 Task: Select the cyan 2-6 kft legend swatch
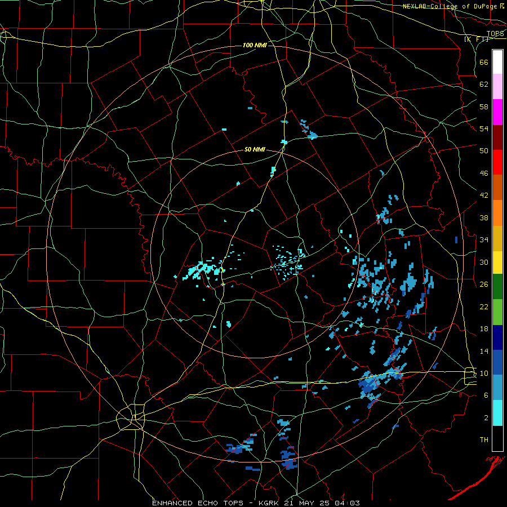[x=497, y=413]
